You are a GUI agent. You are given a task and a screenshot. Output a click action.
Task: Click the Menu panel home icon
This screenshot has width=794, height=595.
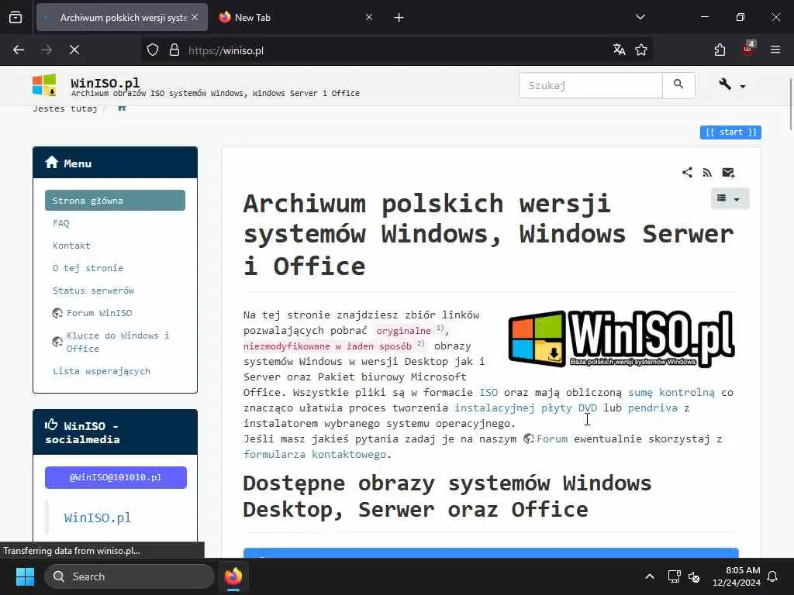pyautogui.click(x=52, y=163)
